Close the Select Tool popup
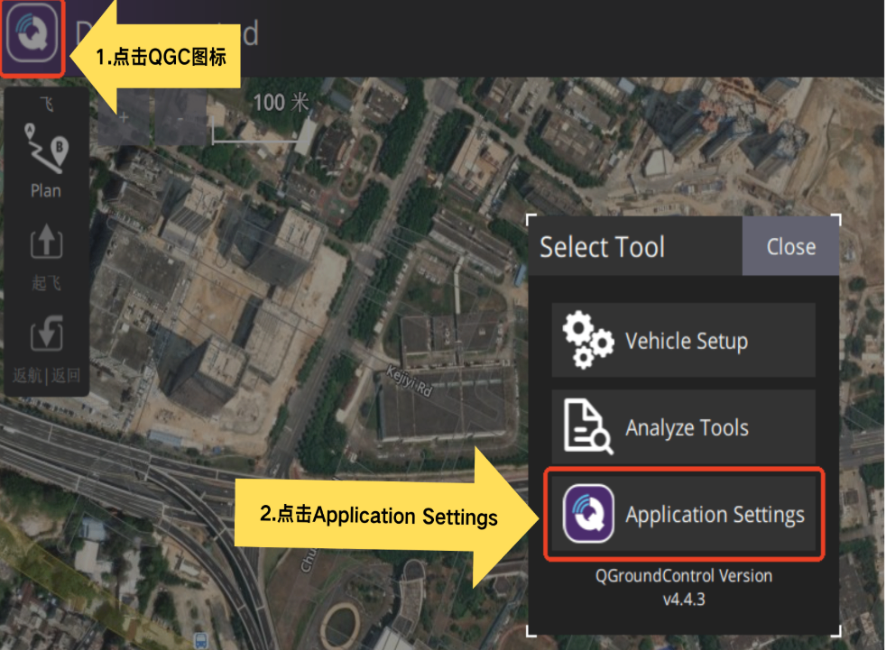This screenshot has width=886, height=650. tap(790, 247)
